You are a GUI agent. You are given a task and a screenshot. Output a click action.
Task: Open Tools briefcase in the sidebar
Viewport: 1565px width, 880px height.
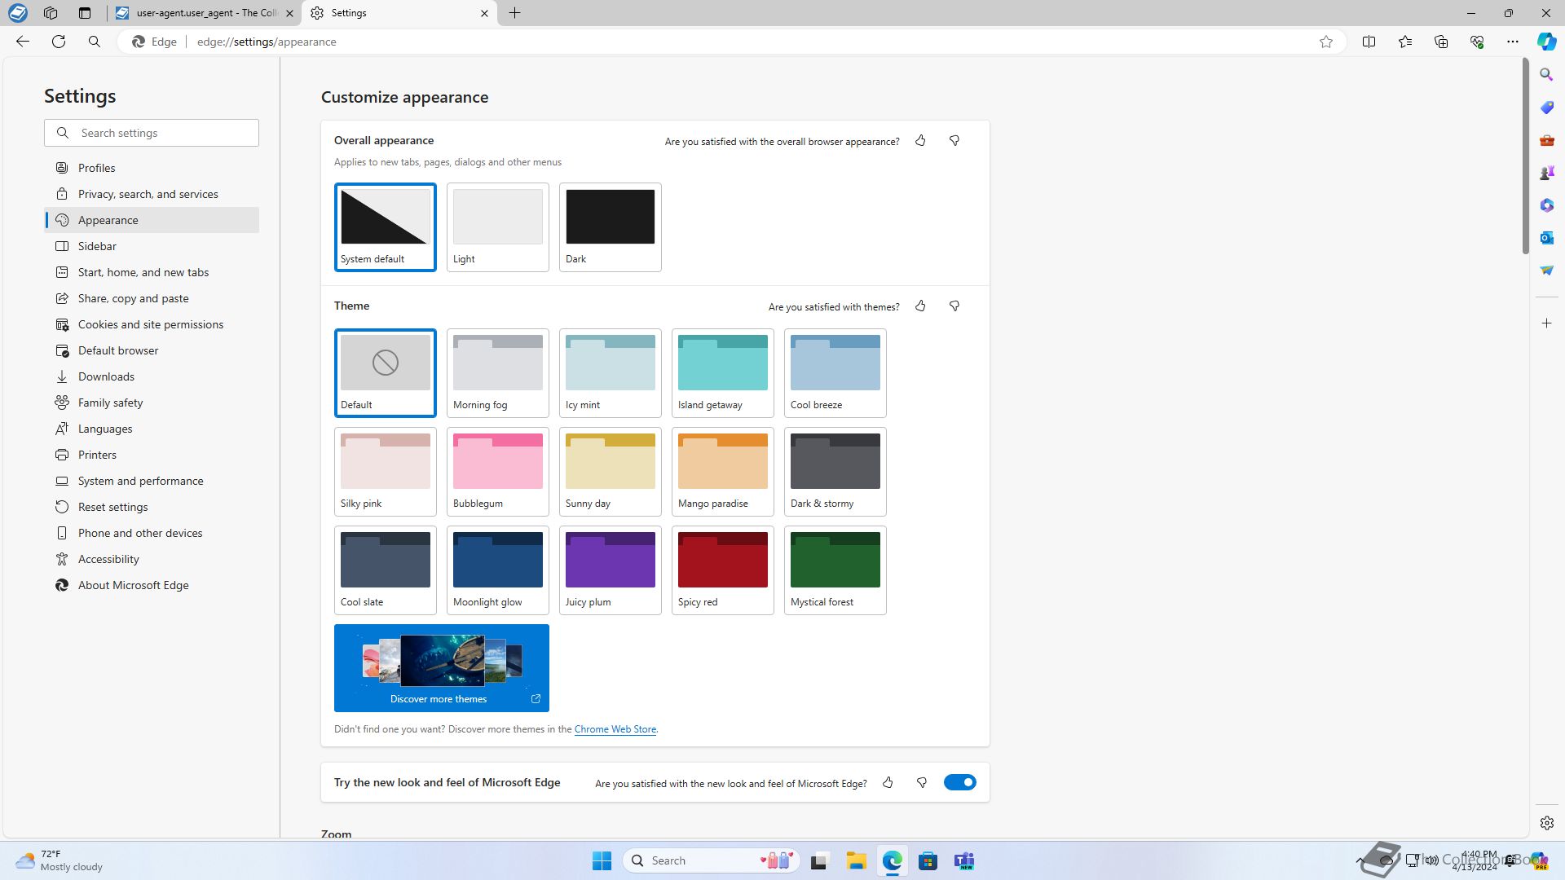tap(1546, 140)
